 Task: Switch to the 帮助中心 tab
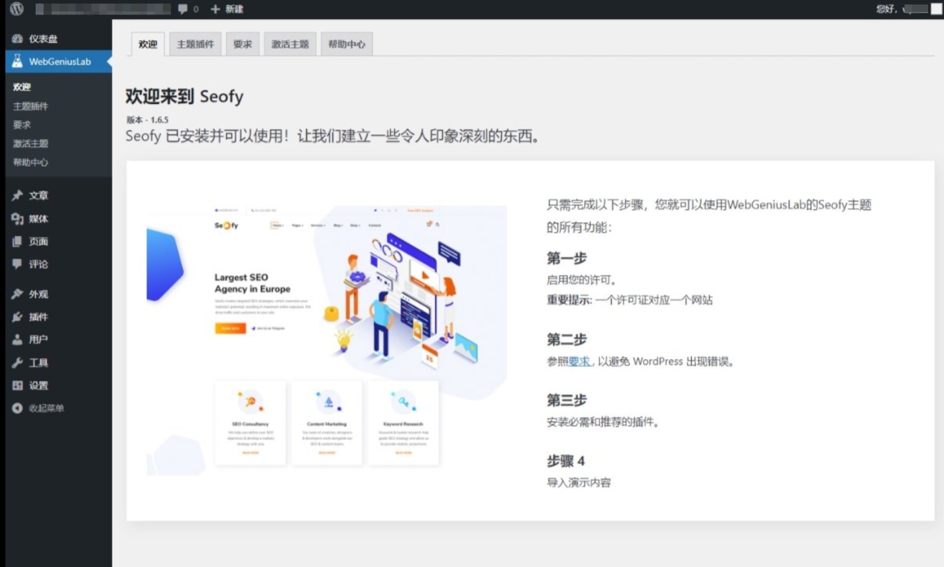tap(347, 44)
